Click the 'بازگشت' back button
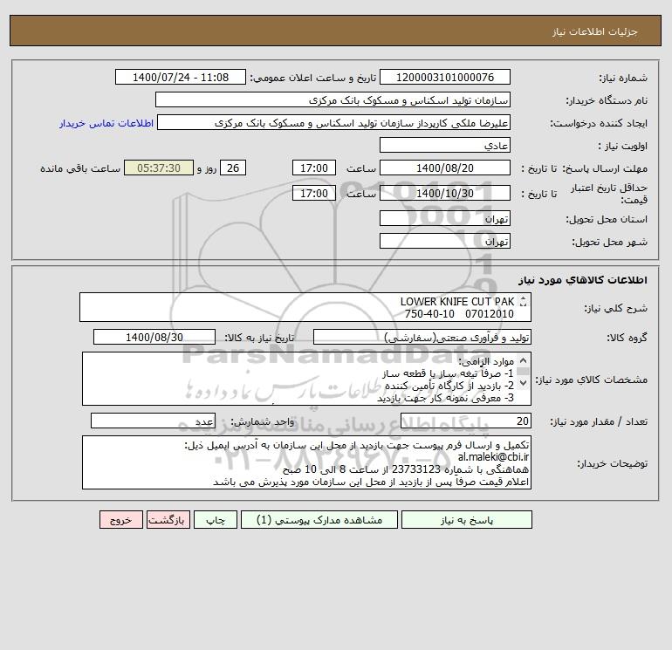672x650 pixels. click(x=168, y=520)
